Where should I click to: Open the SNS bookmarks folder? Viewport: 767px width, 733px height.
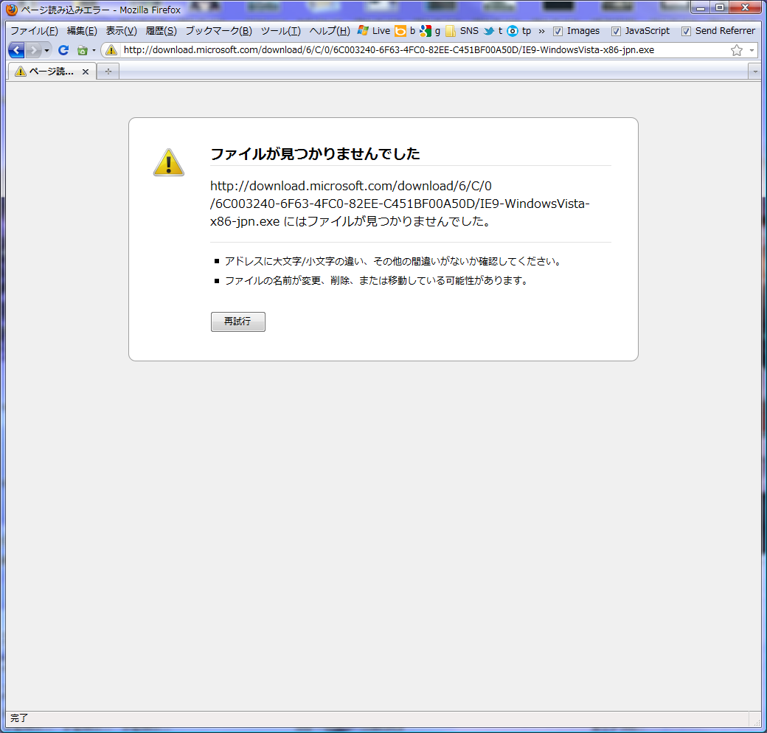[462, 31]
